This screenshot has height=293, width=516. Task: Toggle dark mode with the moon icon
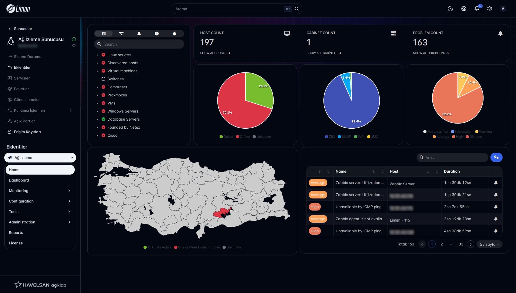451,9
